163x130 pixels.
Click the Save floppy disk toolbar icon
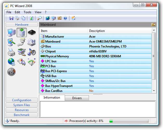(11, 18)
